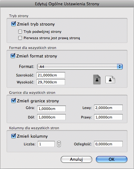Uncheck Zmień tryb stroony checkbox
Screen dimensions: 134x169
[14, 24]
